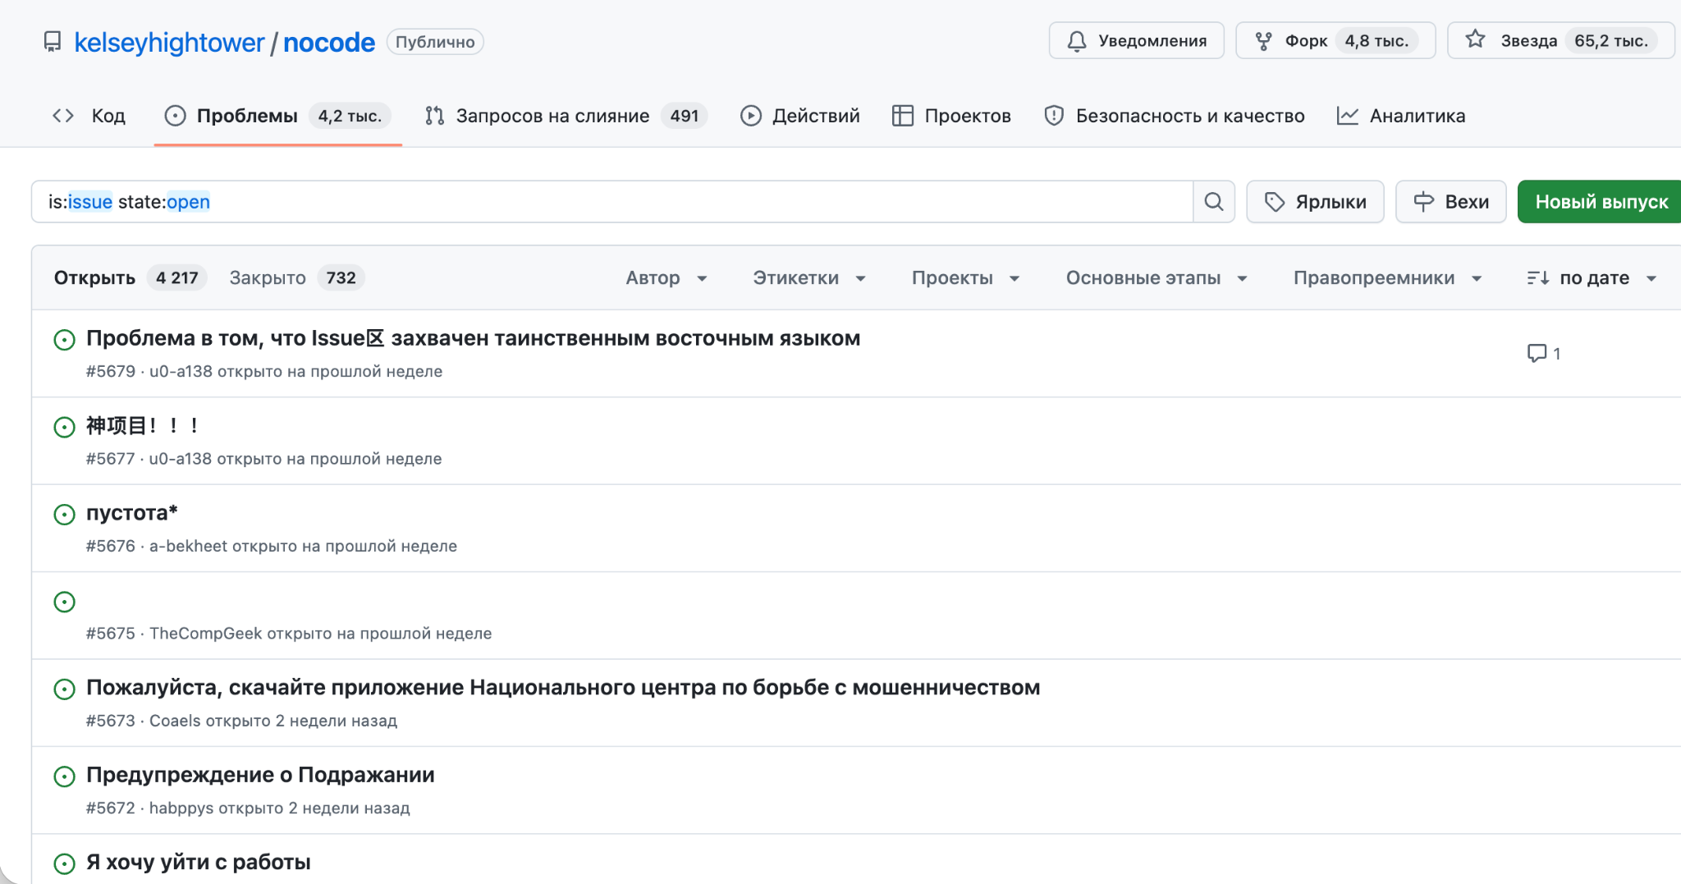1681x884 pixels.
Task: Click the repository book icon beside kelseyhightower
Action: tap(53, 41)
